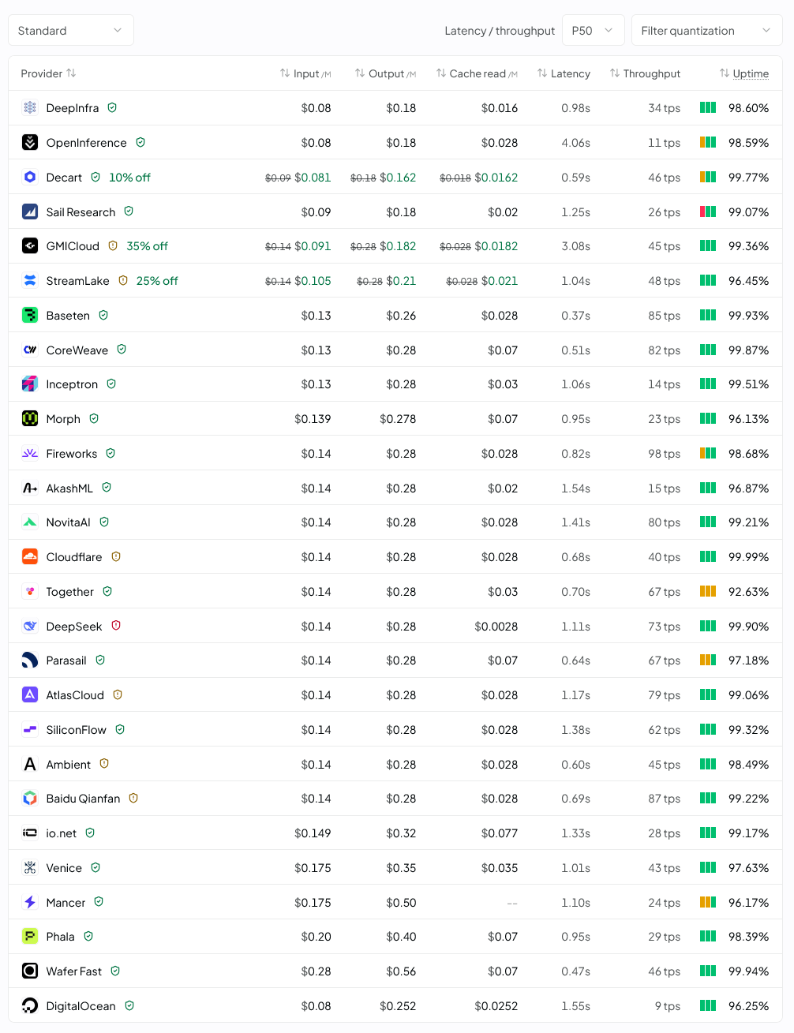Expand the Filter quantization dropdown
794x1033 pixels.
click(706, 31)
